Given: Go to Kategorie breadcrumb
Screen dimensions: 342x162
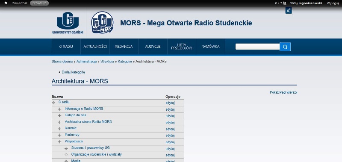Looking at the screenshot, I should [x=125, y=62].
